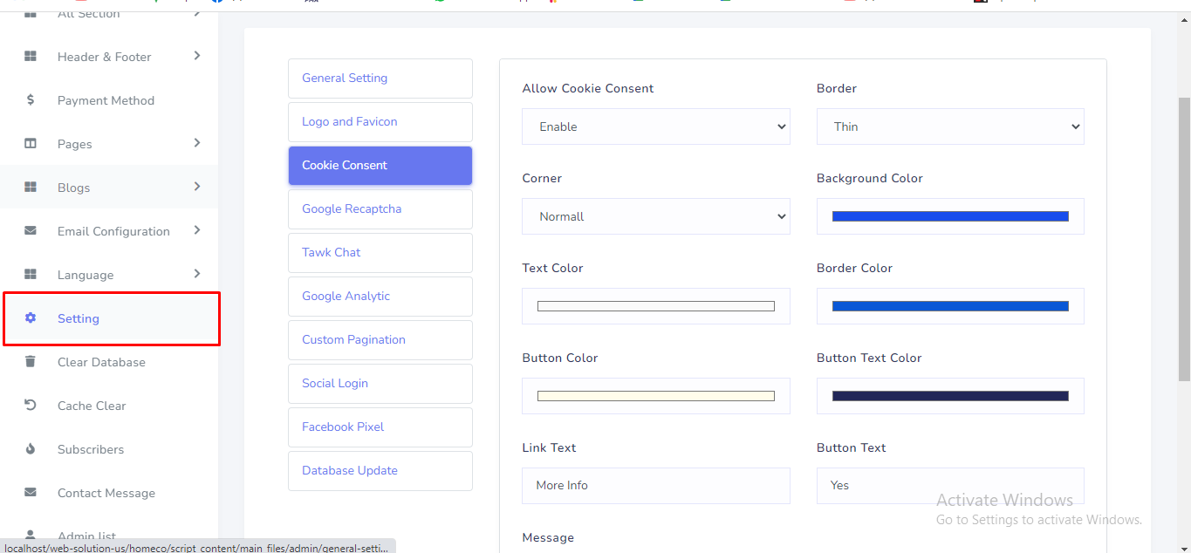The image size is (1191, 553).
Task: Click the envelope icon for Contact Message
Action: [x=31, y=493]
